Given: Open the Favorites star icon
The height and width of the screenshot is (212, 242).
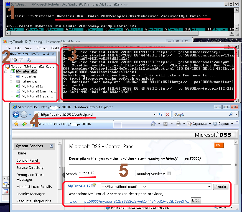Looking at the screenshot, I should point(16,124).
